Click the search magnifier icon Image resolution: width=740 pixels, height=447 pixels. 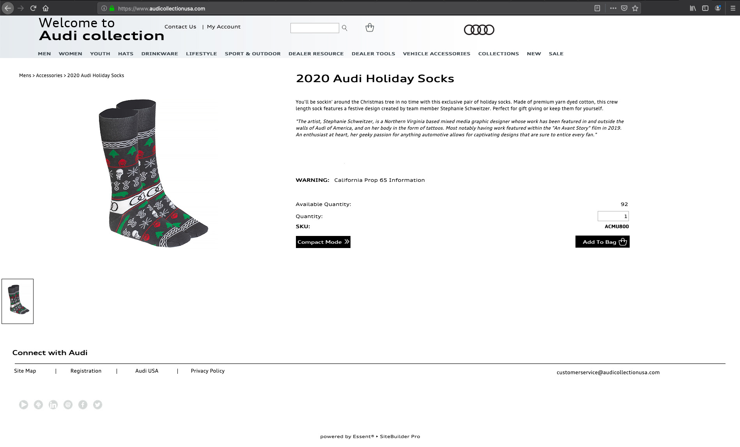[344, 28]
